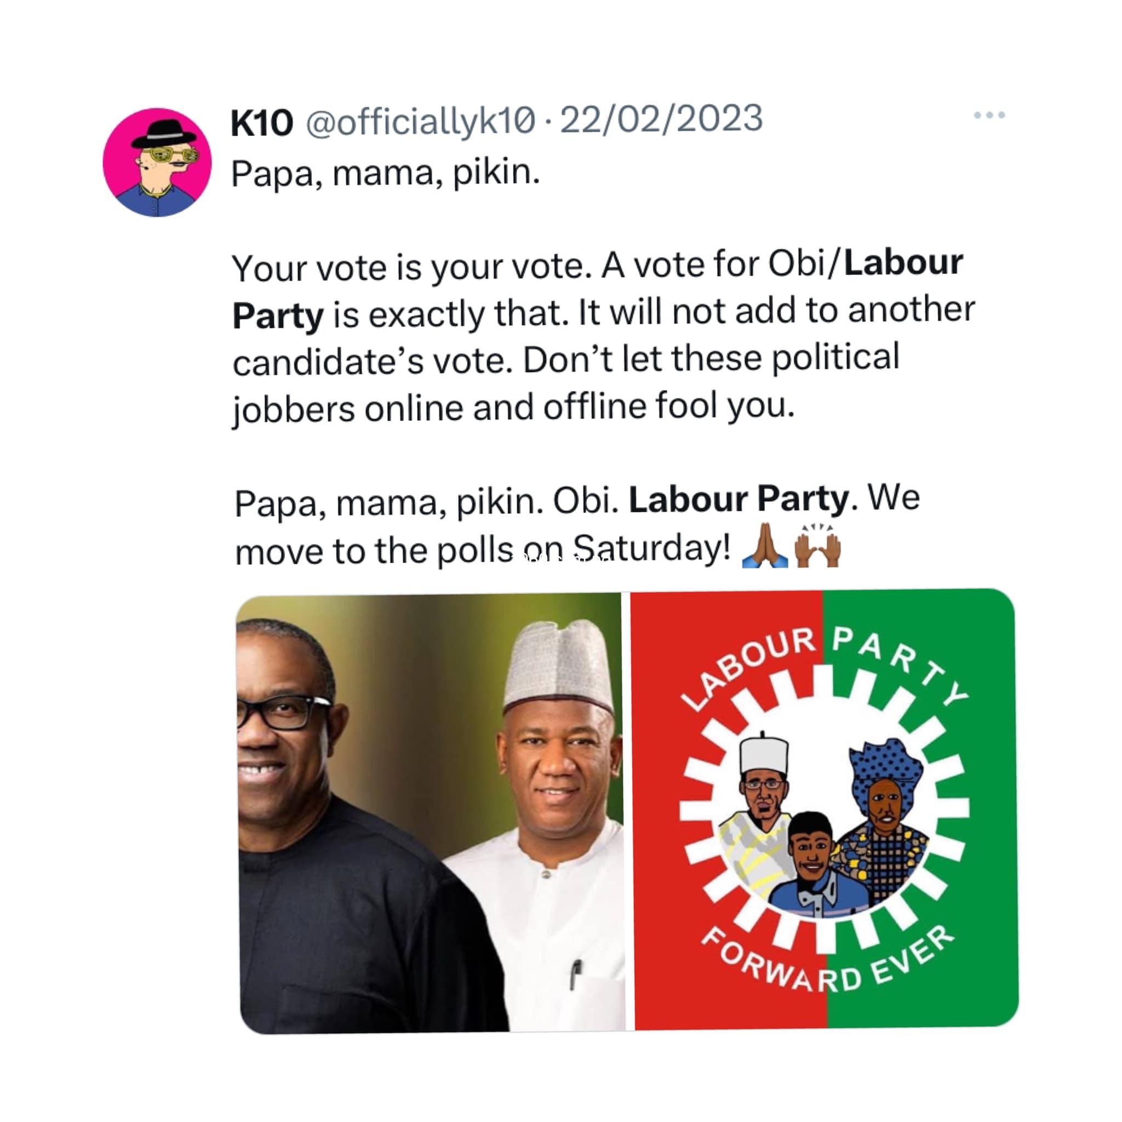The width and height of the screenshot is (1122, 1122).
Task: Click the K10 display name
Action: tap(262, 123)
